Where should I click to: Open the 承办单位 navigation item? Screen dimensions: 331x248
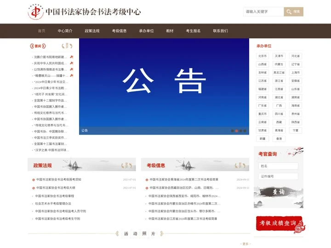(146, 31)
